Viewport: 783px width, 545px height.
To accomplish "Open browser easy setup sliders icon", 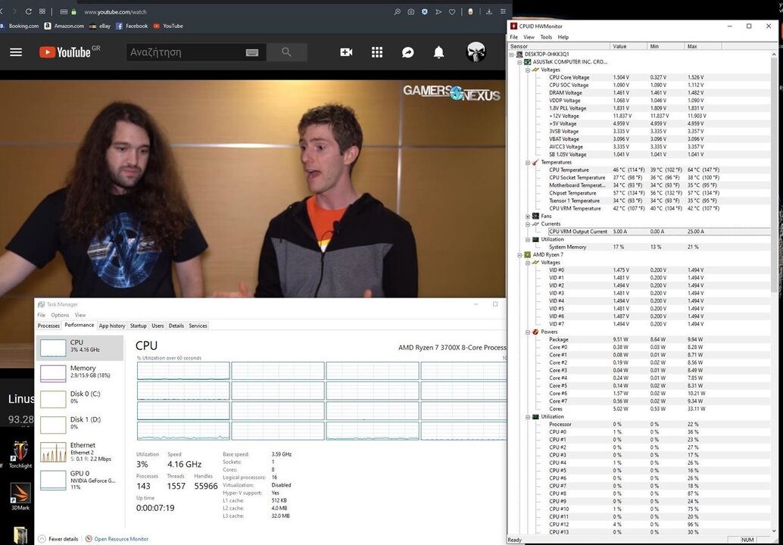I will coord(503,11).
